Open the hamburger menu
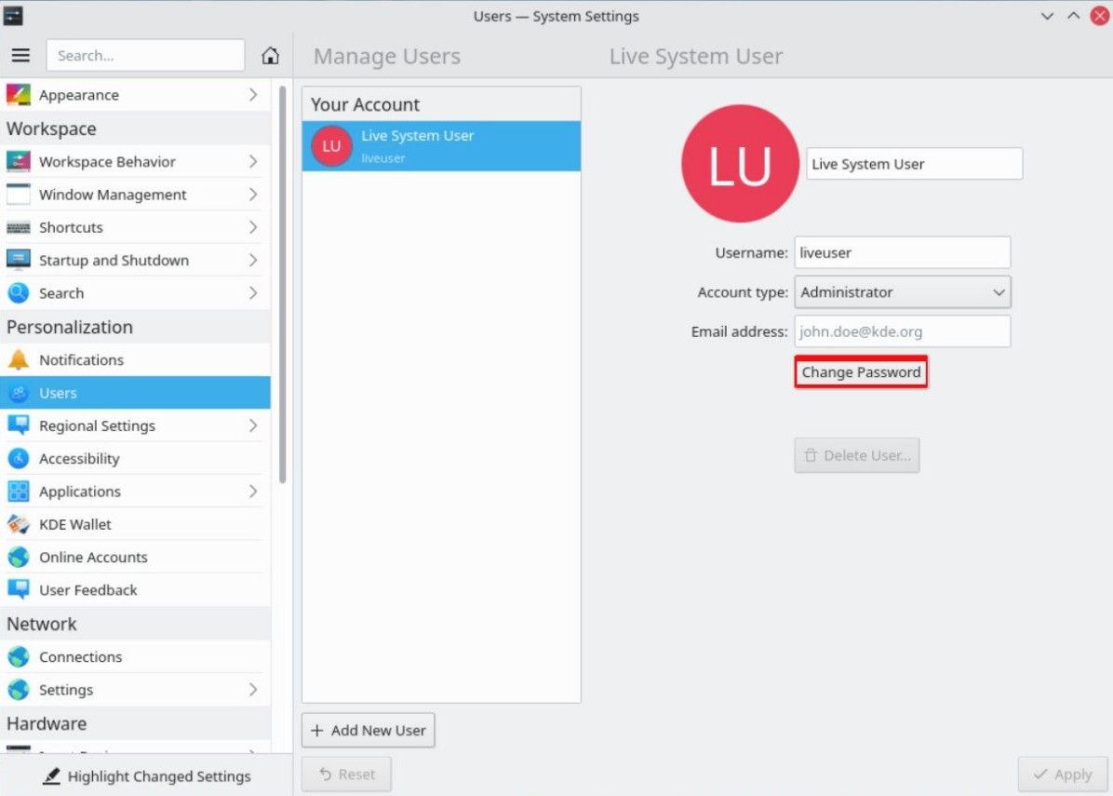1113x796 pixels. pyautogui.click(x=20, y=55)
